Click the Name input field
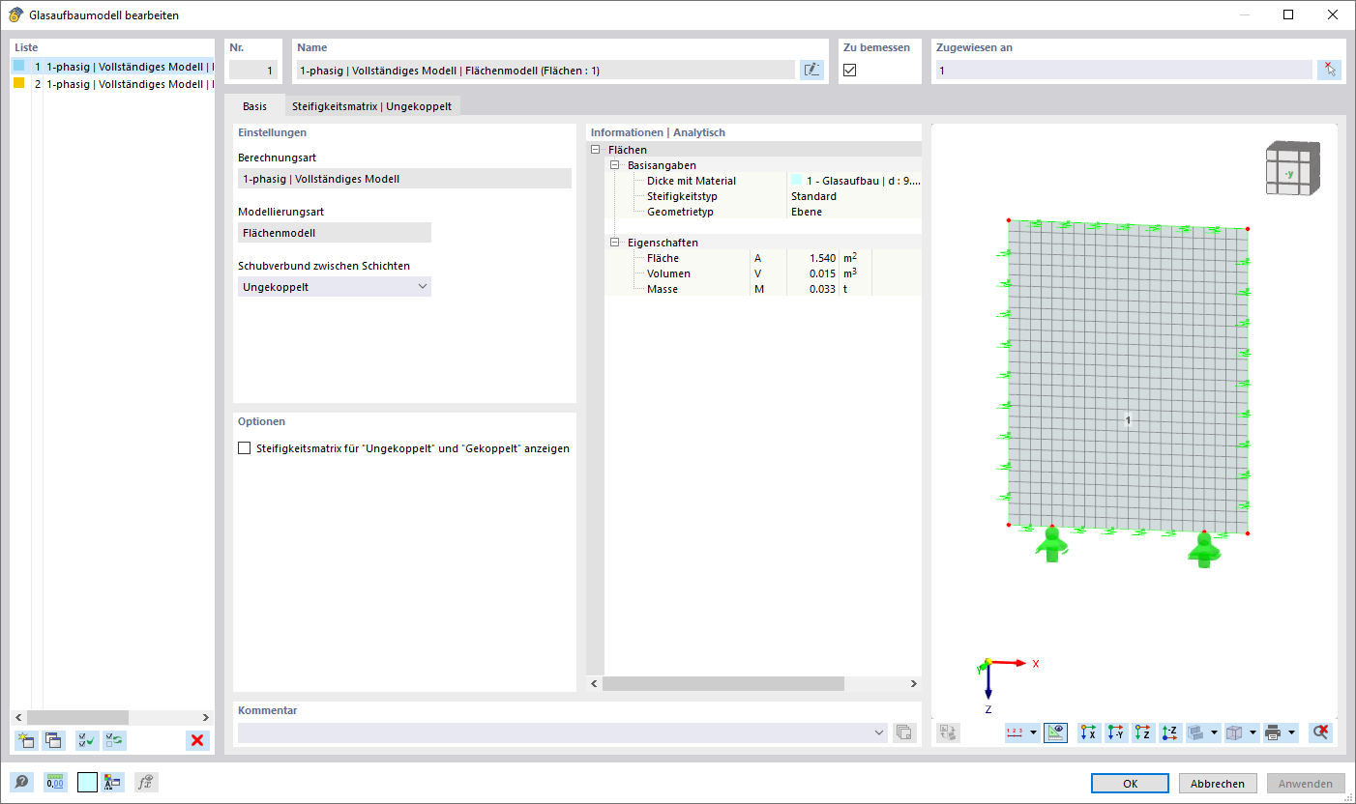 pyautogui.click(x=545, y=70)
